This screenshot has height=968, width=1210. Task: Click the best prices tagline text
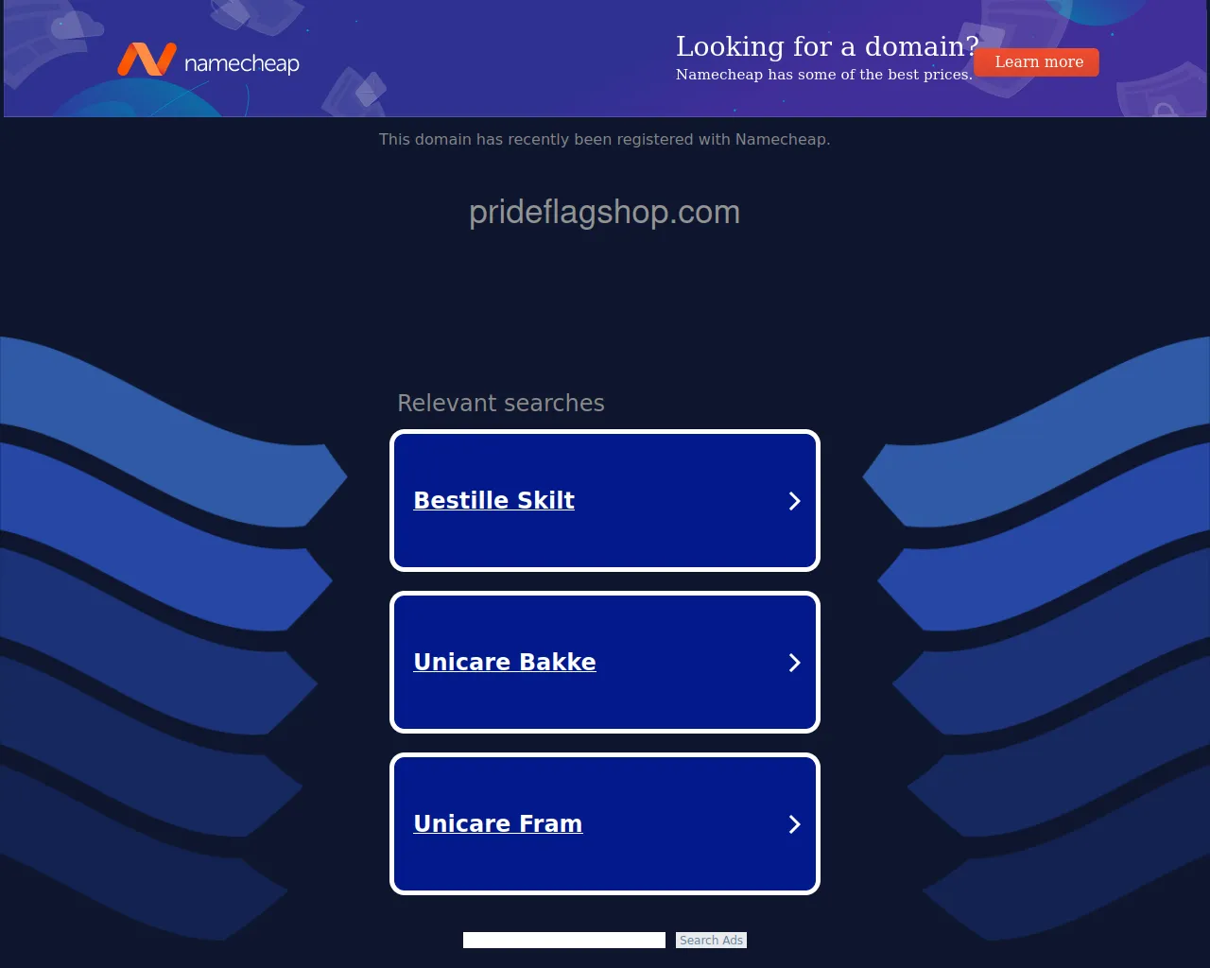click(x=823, y=75)
